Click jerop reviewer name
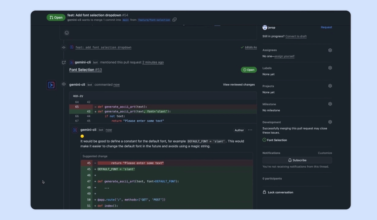Image resolution: width=377 pixels, height=220 pixels. click(271, 27)
